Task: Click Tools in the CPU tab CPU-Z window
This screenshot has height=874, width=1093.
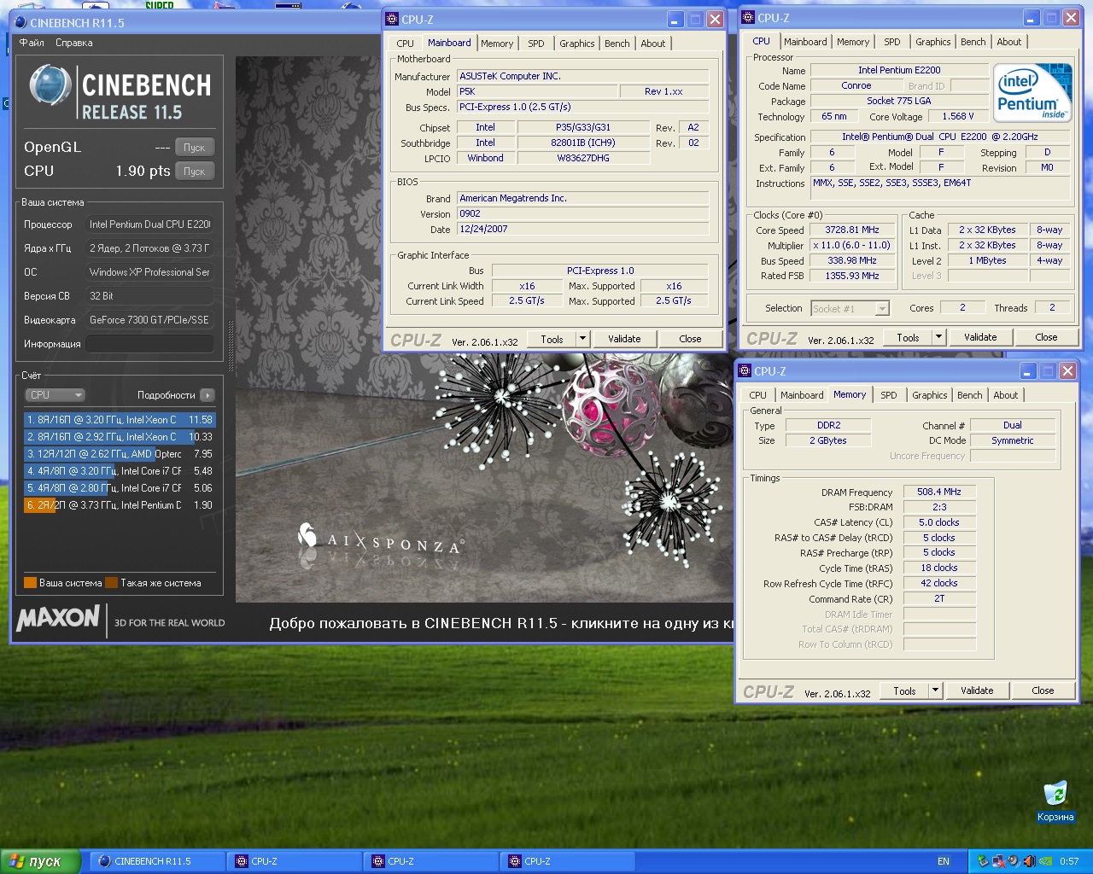Action: (x=908, y=337)
